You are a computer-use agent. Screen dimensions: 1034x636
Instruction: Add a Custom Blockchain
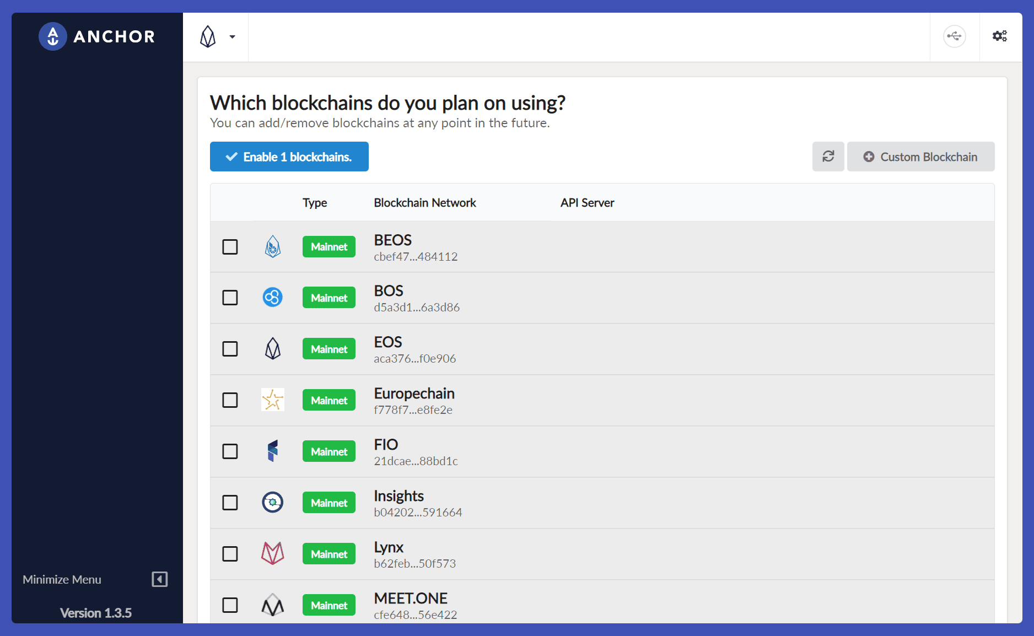[x=920, y=157]
